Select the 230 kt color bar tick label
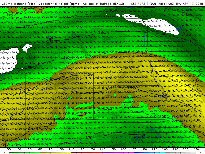205x154 pixels. (x=196, y=149)
